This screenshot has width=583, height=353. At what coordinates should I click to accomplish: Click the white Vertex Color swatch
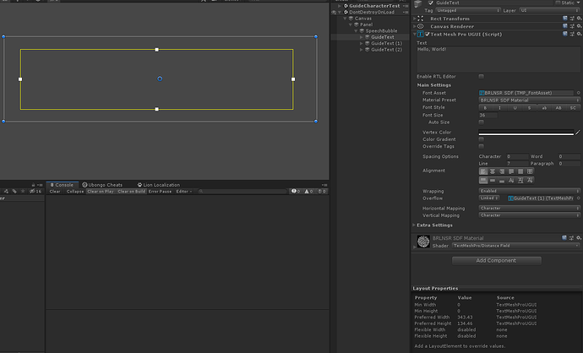526,133
